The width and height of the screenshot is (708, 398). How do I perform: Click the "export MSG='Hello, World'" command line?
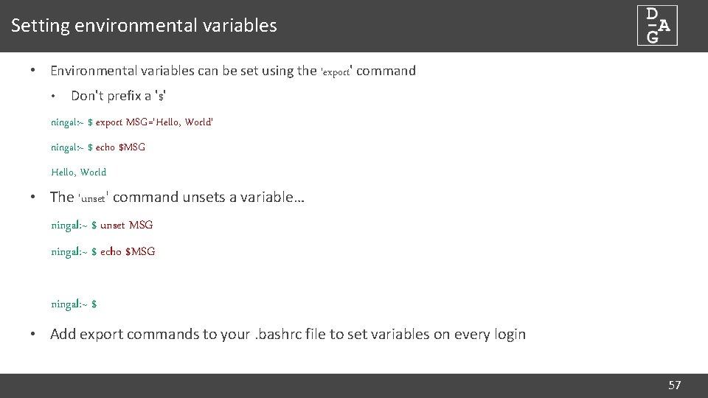pos(133,122)
